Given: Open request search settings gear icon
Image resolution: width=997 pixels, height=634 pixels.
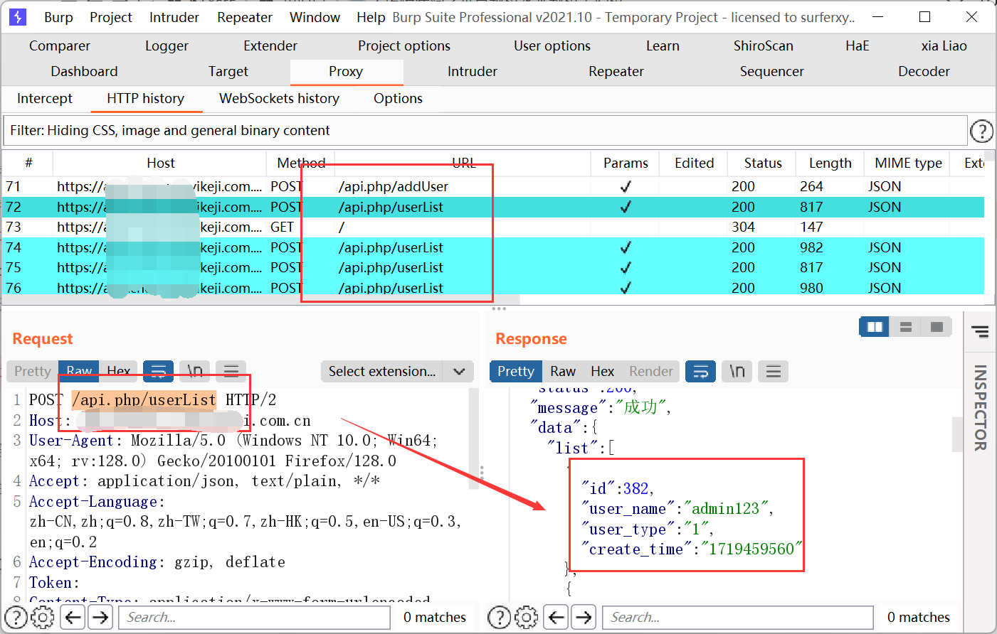Looking at the screenshot, I should [43, 617].
